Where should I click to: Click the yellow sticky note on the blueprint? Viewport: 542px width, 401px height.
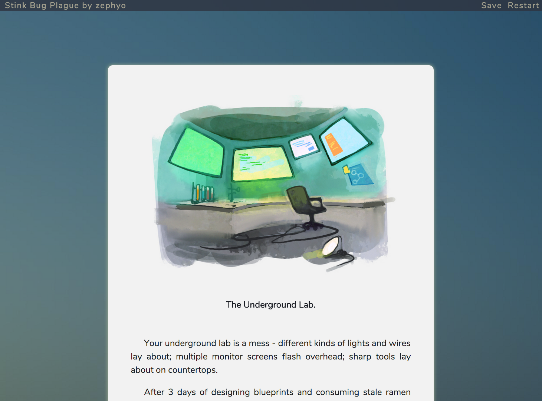click(346, 170)
